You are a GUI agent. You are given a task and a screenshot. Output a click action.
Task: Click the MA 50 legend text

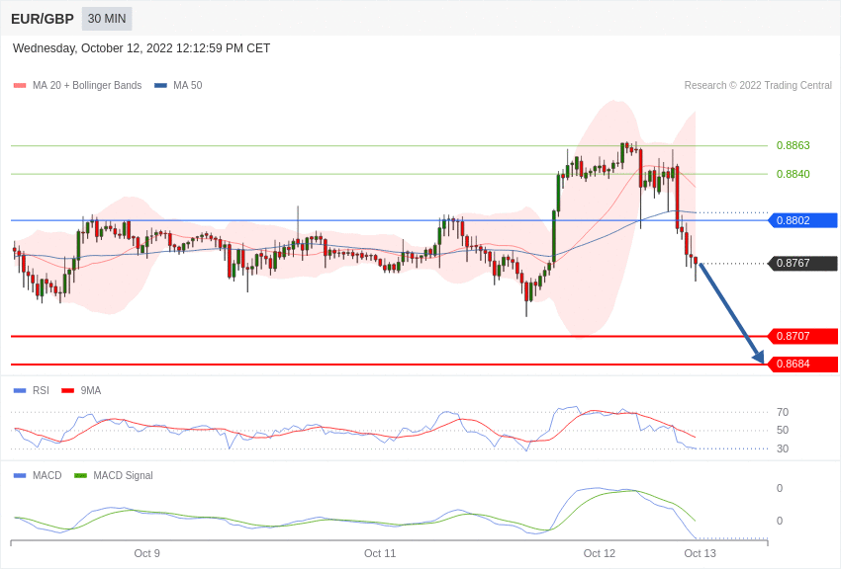pos(188,86)
